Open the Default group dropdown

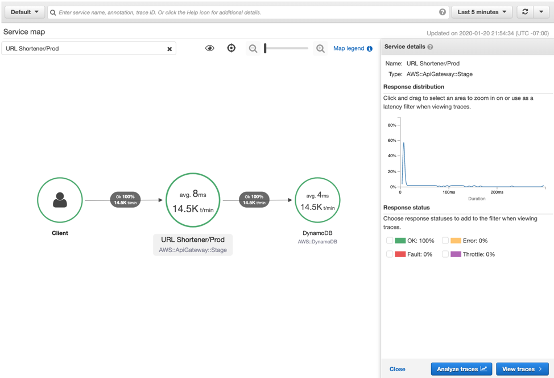click(x=24, y=12)
